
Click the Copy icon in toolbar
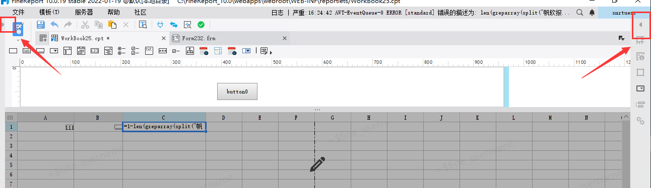[x=99, y=24]
